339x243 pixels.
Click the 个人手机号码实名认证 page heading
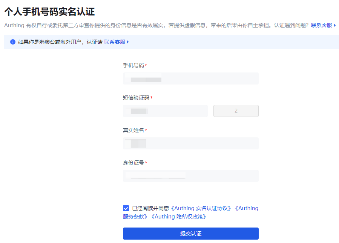pyautogui.click(x=49, y=12)
